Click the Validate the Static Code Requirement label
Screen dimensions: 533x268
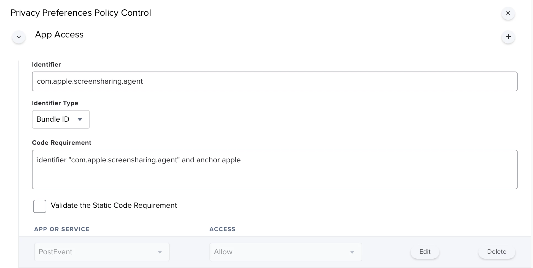[114, 206]
